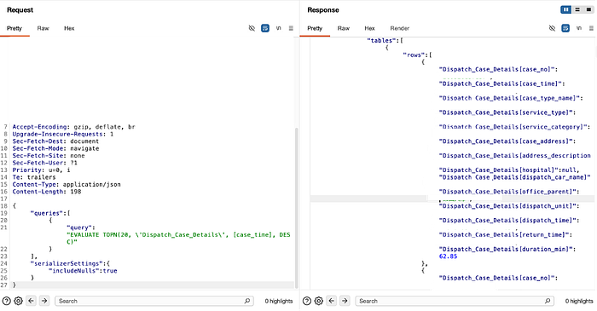Open search settings gear below Request panel
This screenshot has width=597, height=311.
18,301
